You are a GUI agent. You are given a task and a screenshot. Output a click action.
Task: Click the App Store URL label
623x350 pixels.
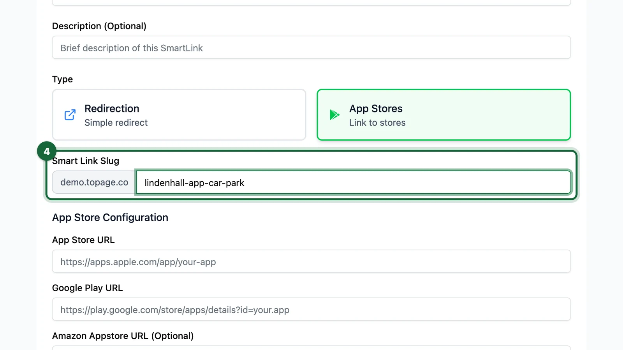pos(83,240)
